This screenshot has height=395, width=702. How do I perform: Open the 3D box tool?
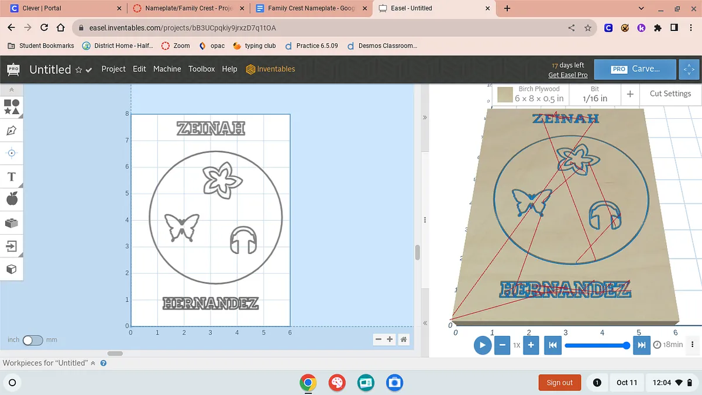click(12, 269)
